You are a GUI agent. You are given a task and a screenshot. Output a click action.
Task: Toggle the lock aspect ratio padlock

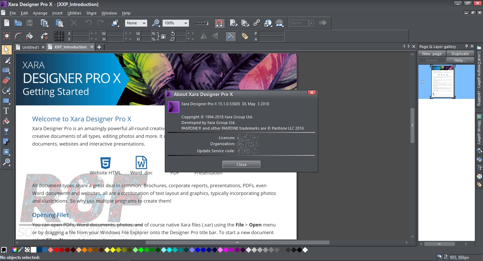[x=163, y=36]
